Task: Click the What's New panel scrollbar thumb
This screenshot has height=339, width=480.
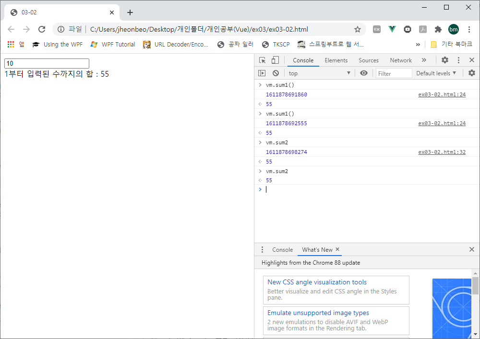Action: [x=475, y=285]
